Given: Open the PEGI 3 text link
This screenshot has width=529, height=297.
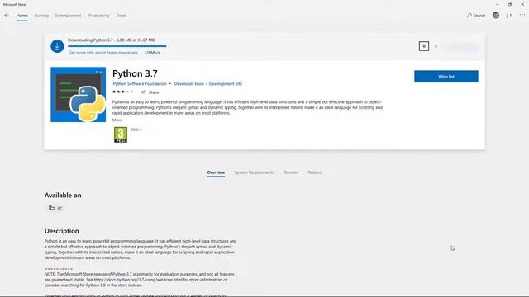Looking at the screenshot, I should (x=136, y=130).
